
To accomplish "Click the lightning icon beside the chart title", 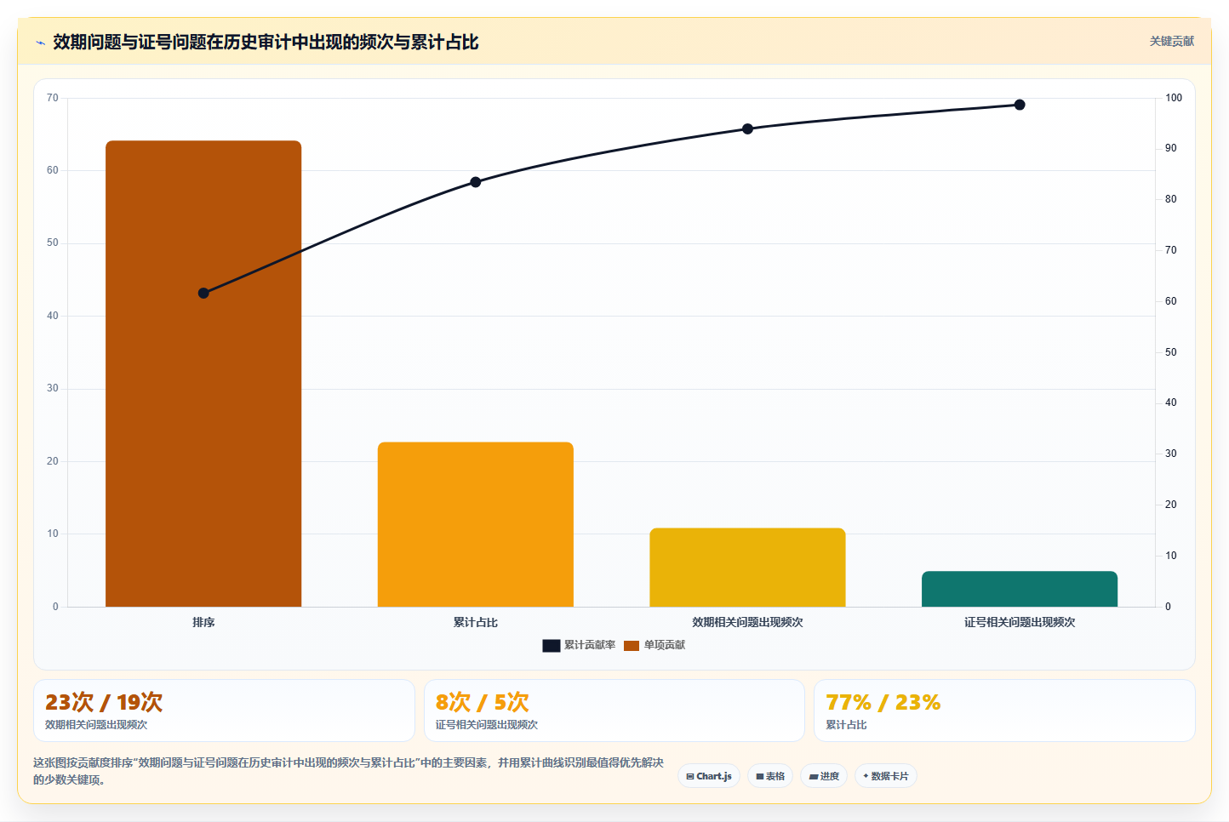I will (x=40, y=43).
